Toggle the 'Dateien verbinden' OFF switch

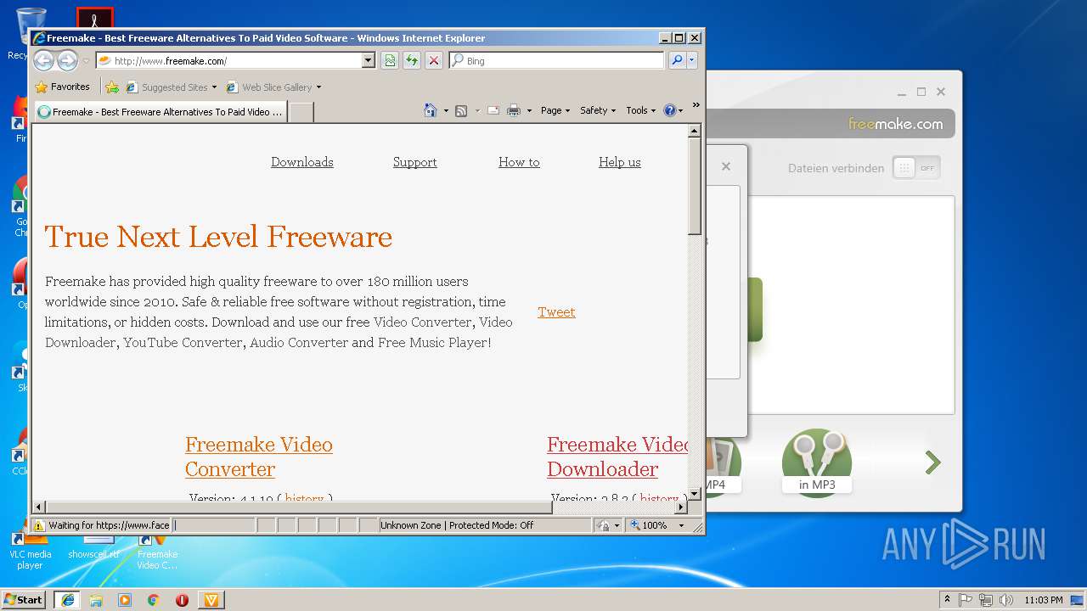tap(916, 168)
